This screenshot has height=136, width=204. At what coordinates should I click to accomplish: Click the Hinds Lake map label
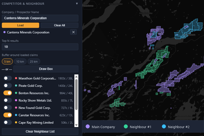click(x=146, y=13)
